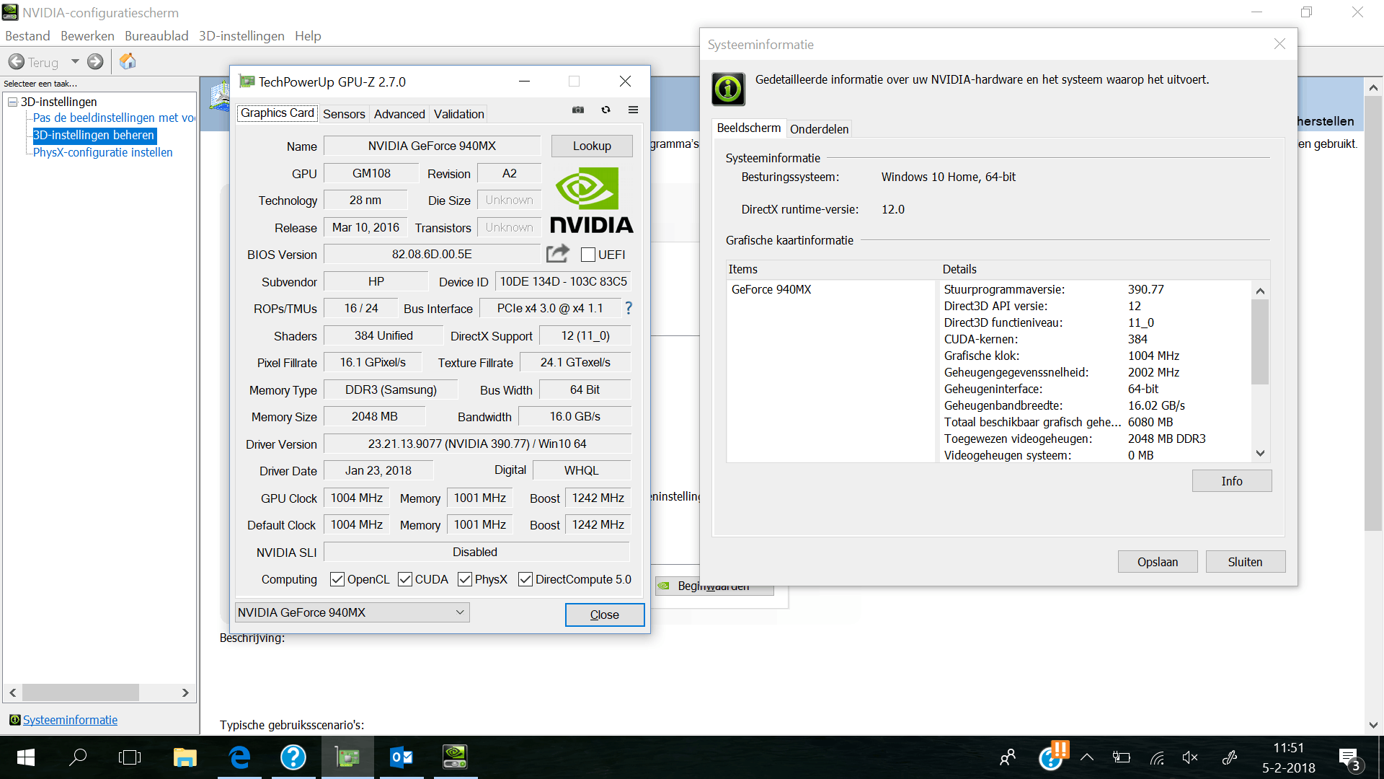
Task: Toggle the OpenCL checkbox
Action: [337, 579]
